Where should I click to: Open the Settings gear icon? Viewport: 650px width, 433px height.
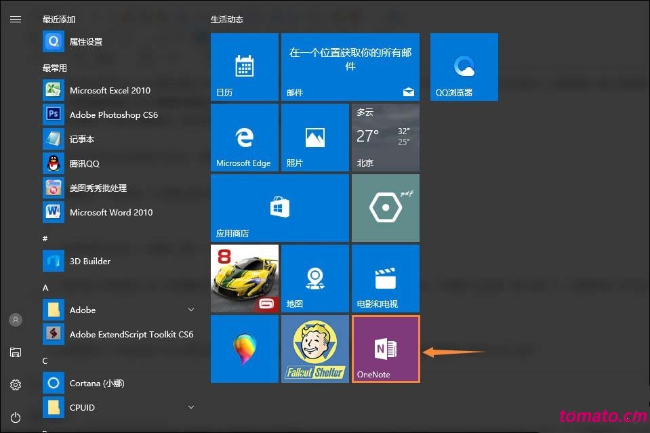pyautogui.click(x=16, y=385)
